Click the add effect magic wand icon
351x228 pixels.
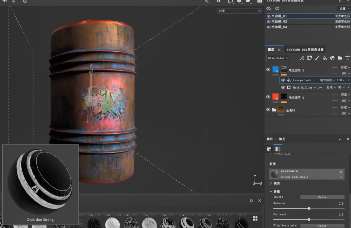coord(302,58)
